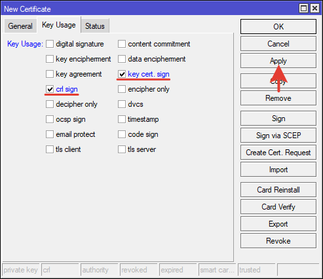Screen dimensions: 323x279
Task: Click the Revoke button
Action: pos(278,241)
